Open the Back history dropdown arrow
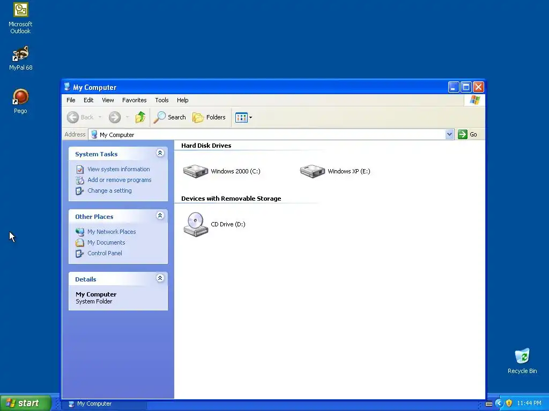The width and height of the screenshot is (549, 411). click(x=100, y=117)
